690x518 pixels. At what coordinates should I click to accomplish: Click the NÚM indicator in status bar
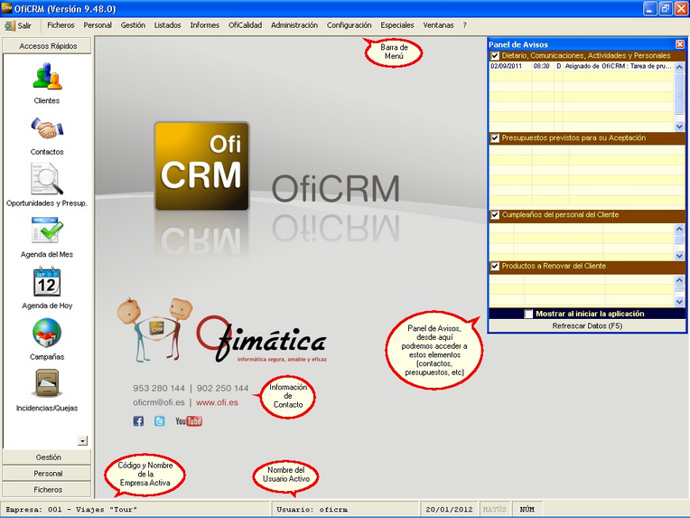[x=527, y=510]
